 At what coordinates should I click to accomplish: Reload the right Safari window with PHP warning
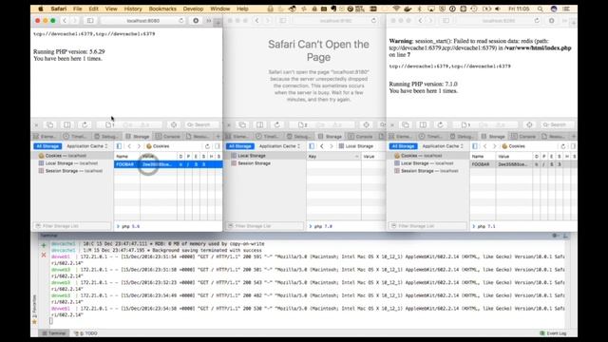tap(537, 21)
